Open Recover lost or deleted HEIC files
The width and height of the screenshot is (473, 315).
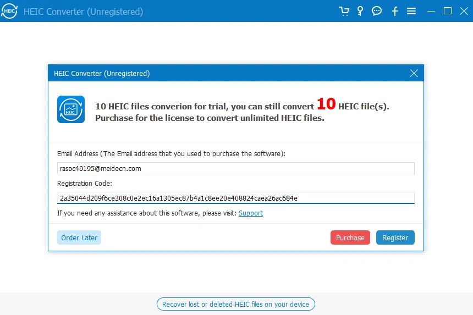pyautogui.click(x=236, y=304)
